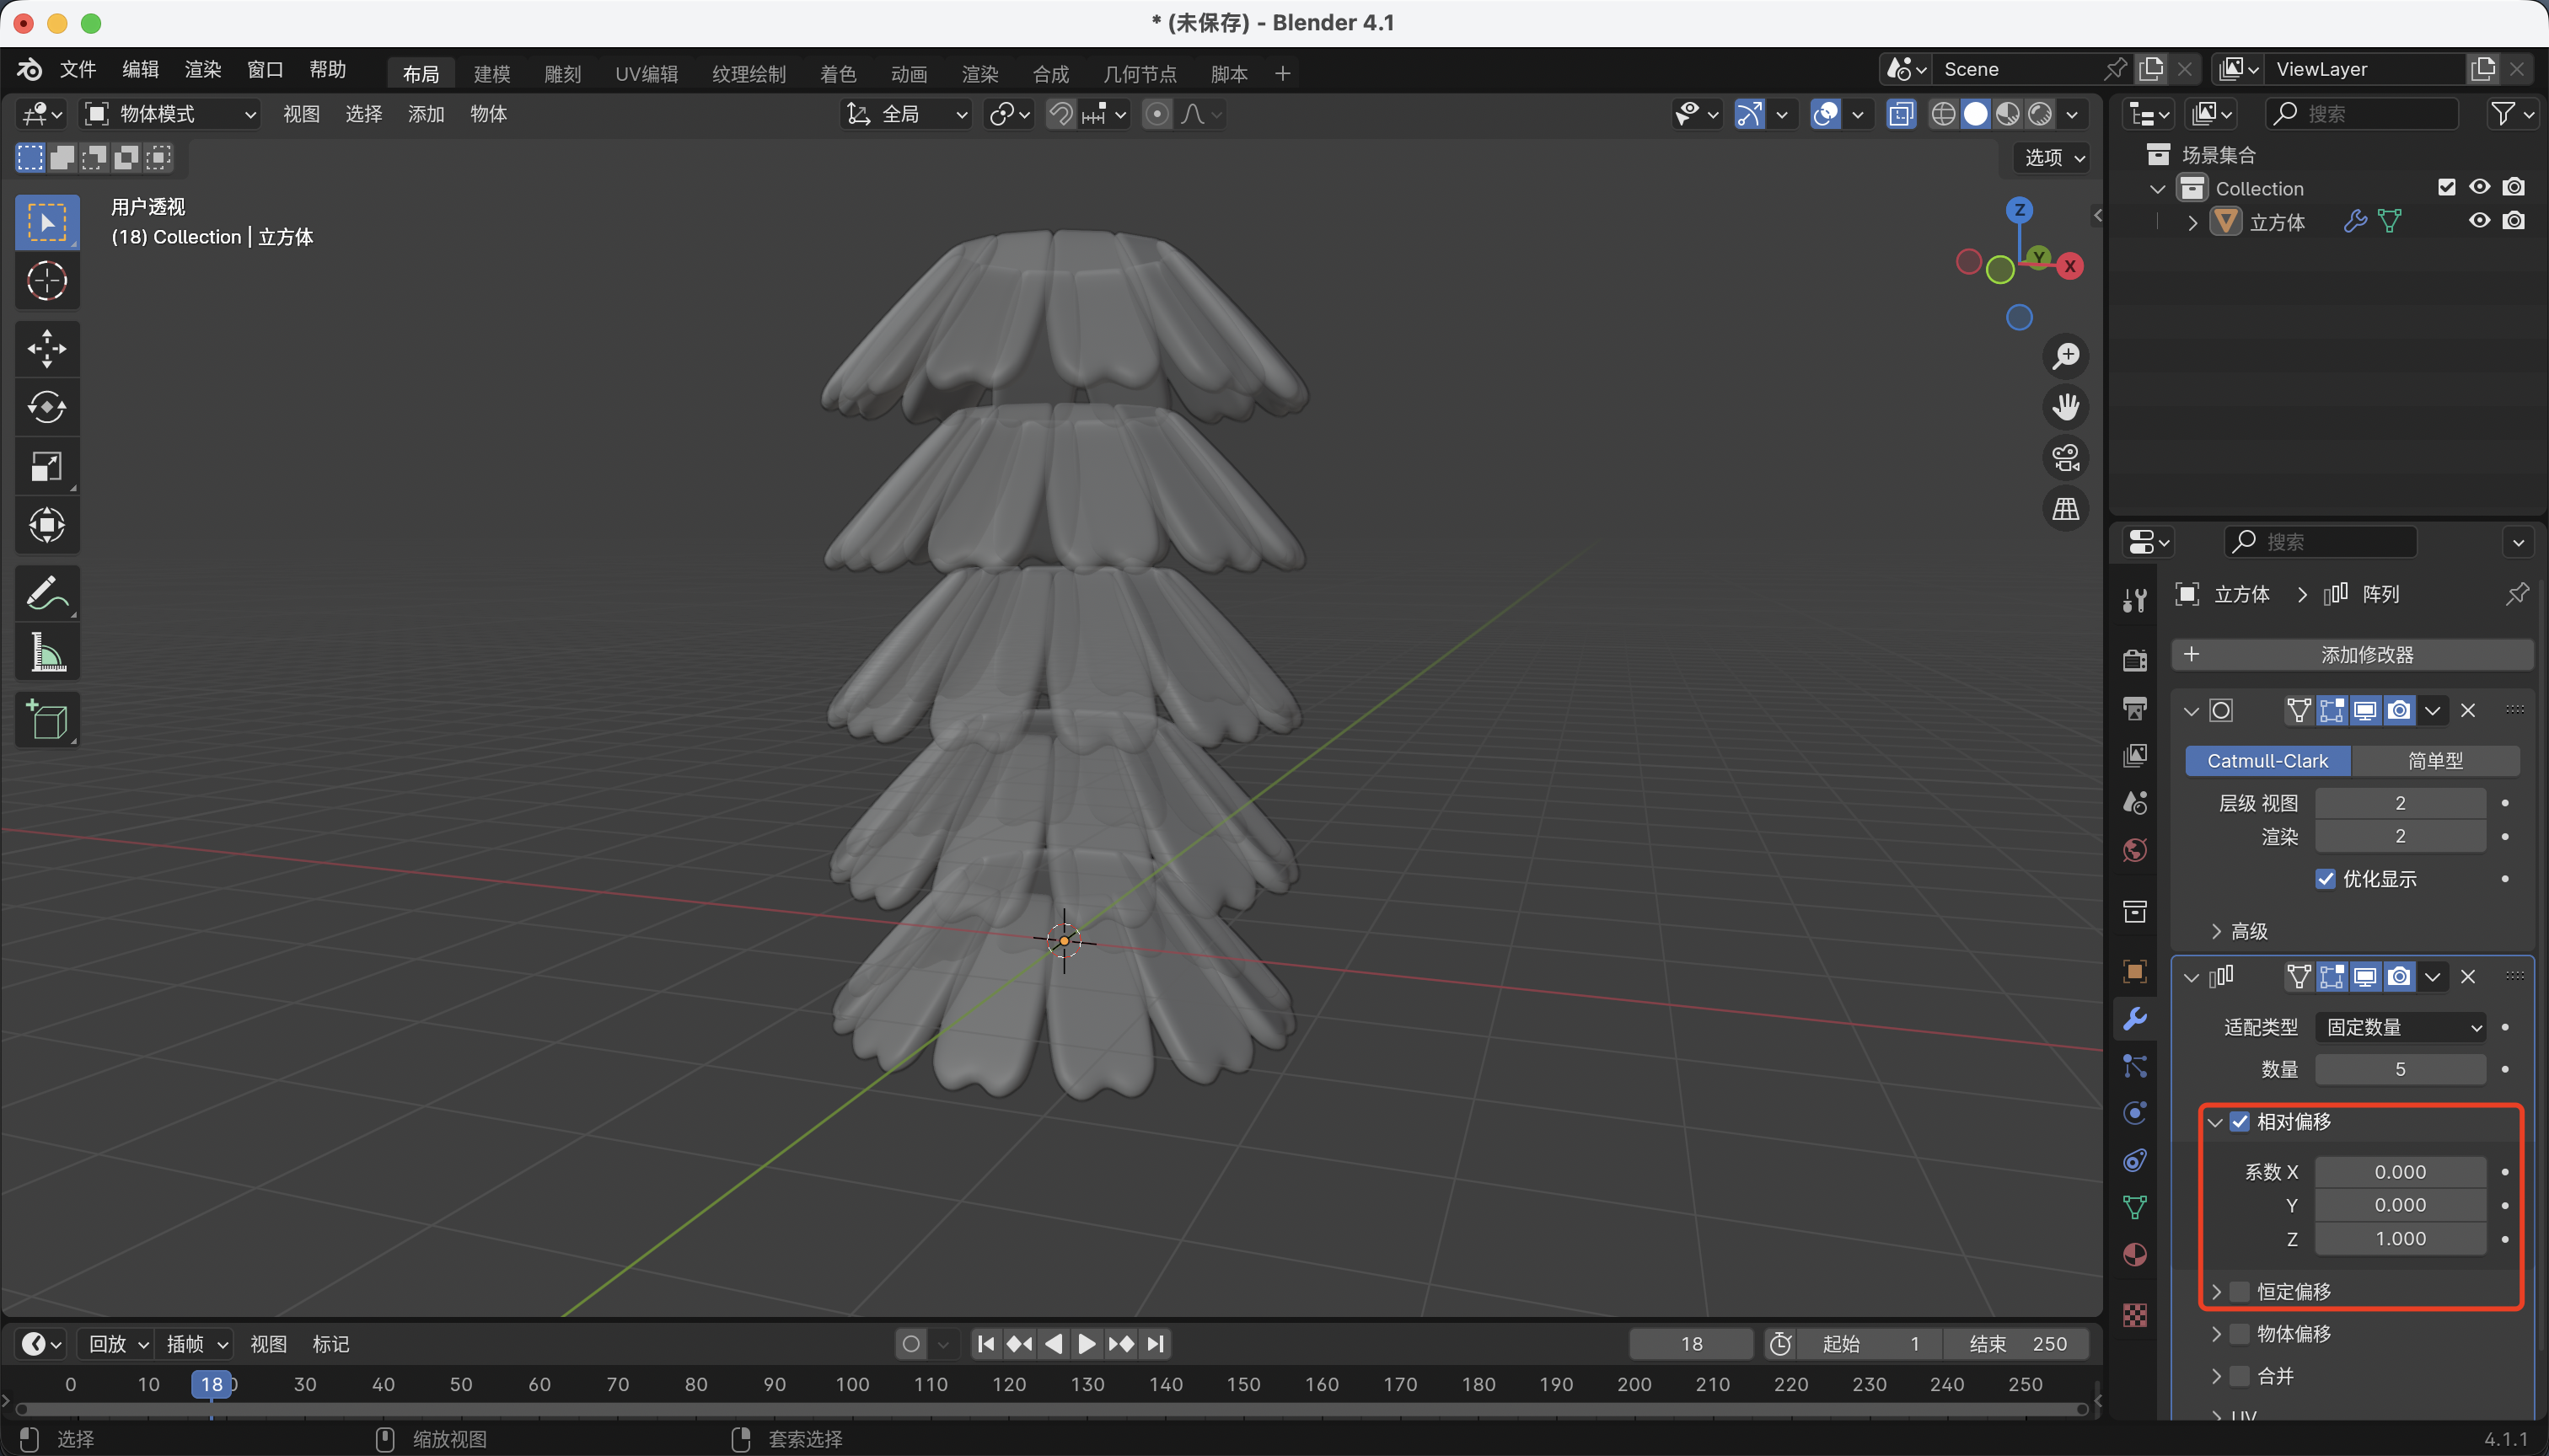Open the 适配类型 dropdown

click(2401, 1027)
